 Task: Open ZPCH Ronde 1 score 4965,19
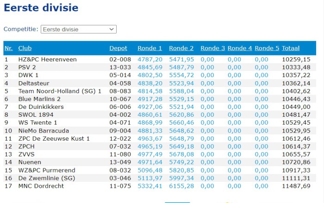(x=150, y=146)
